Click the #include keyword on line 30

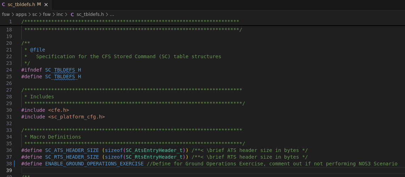(x=33, y=110)
